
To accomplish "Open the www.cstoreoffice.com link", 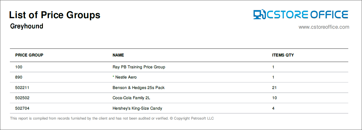I will [x=324, y=27].
